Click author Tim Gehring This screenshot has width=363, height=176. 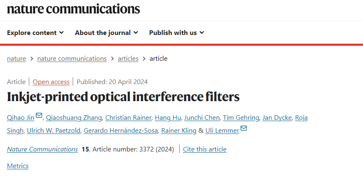tap(241, 118)
